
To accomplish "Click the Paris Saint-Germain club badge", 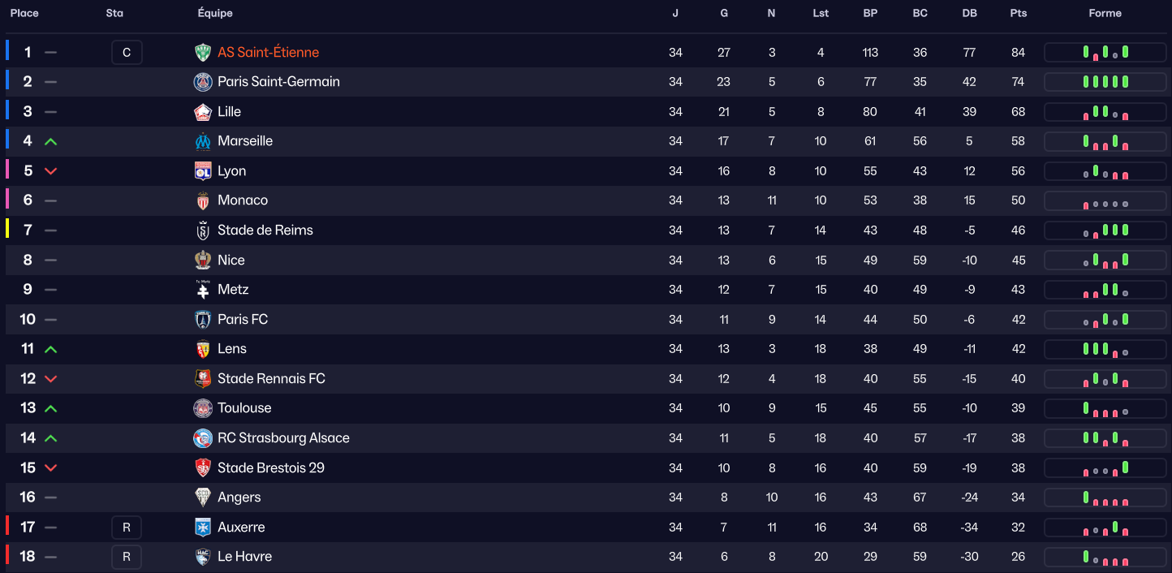I will (203, 82).
